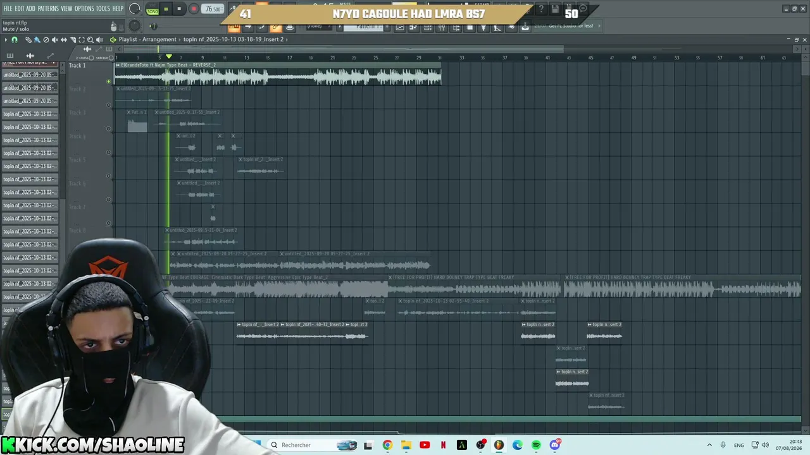Toggle the Z-CROSS checkbox

point(92,58)
